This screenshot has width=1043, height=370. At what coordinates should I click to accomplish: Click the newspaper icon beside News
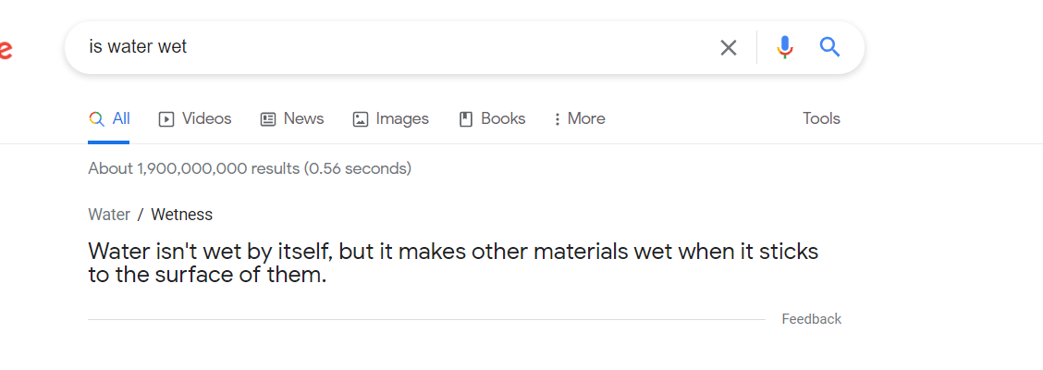click(x=268, y=119)
